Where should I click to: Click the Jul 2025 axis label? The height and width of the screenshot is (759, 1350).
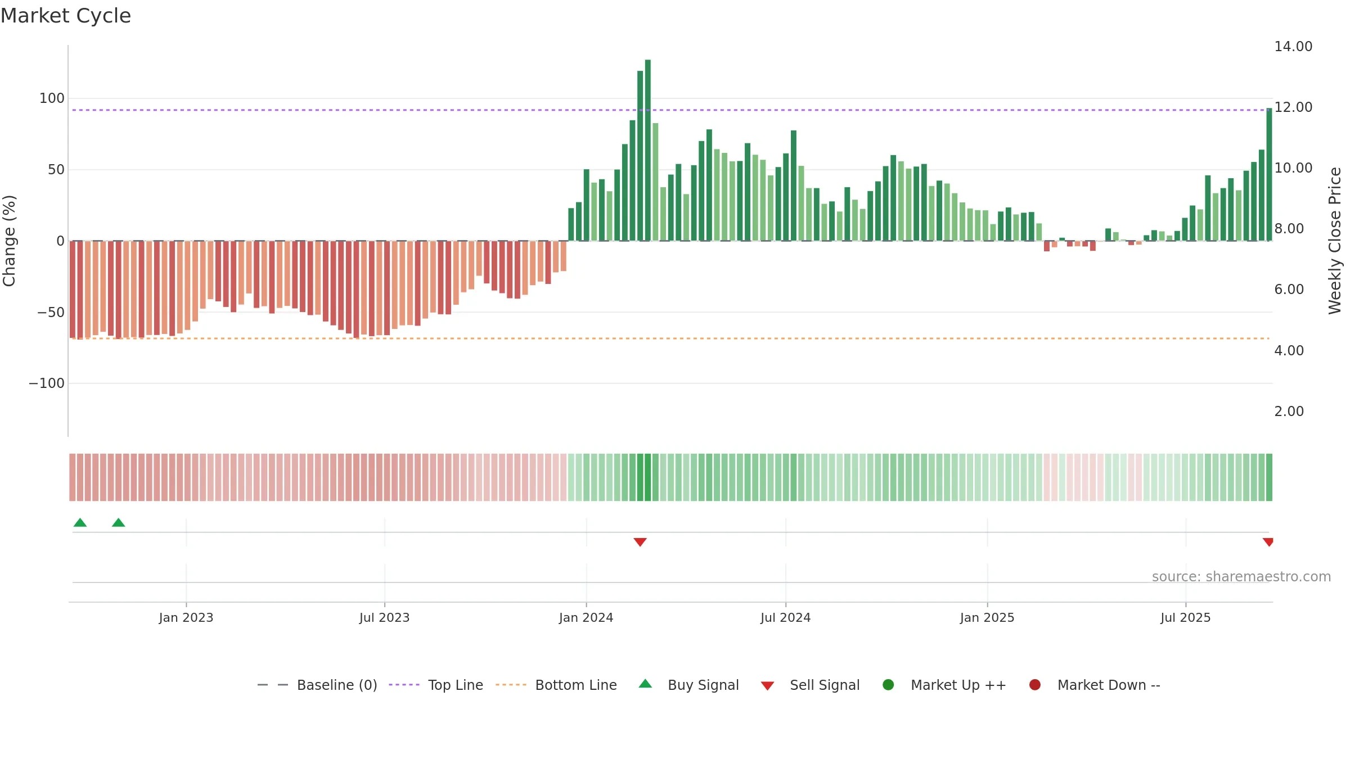[1186, 617]
